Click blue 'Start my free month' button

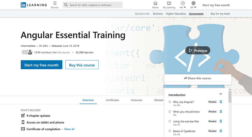click(41, 65)
